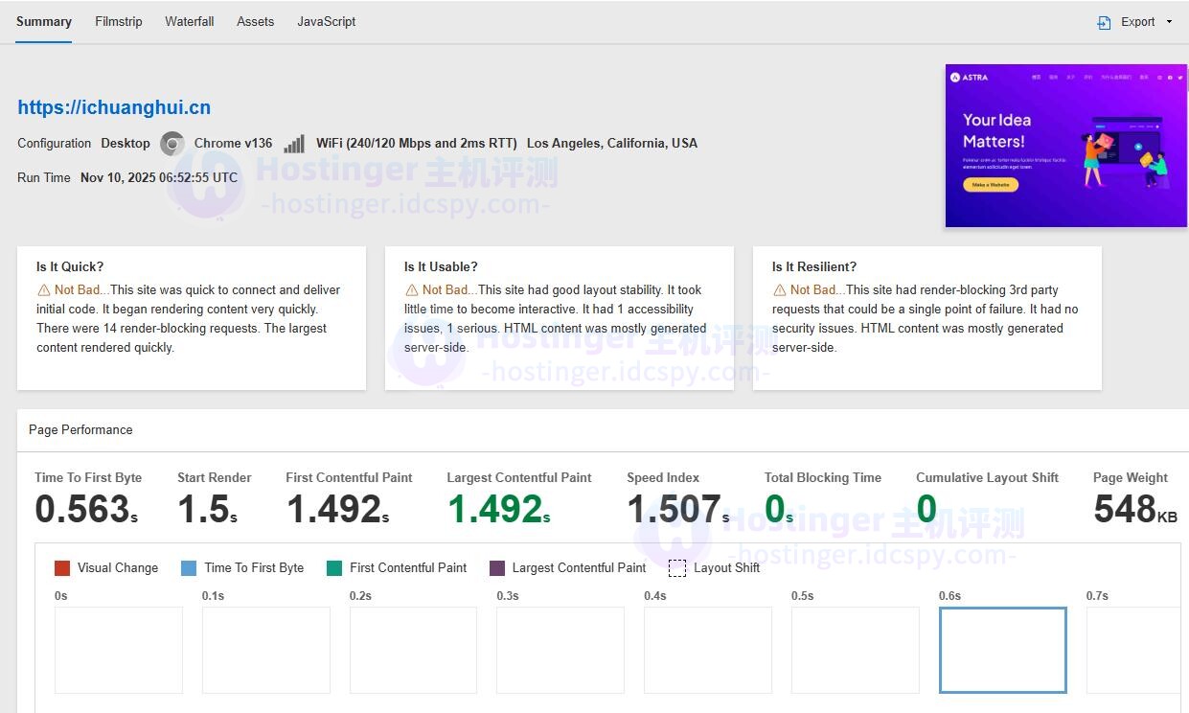
Task: Select the Assets tab
Action: [256, 21]
